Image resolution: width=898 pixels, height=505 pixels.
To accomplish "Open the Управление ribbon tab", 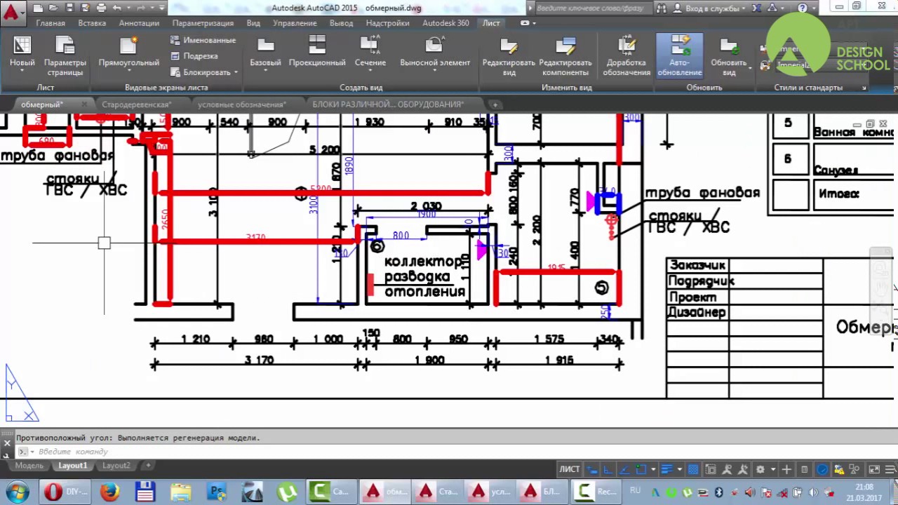I will tap(295, 23).
